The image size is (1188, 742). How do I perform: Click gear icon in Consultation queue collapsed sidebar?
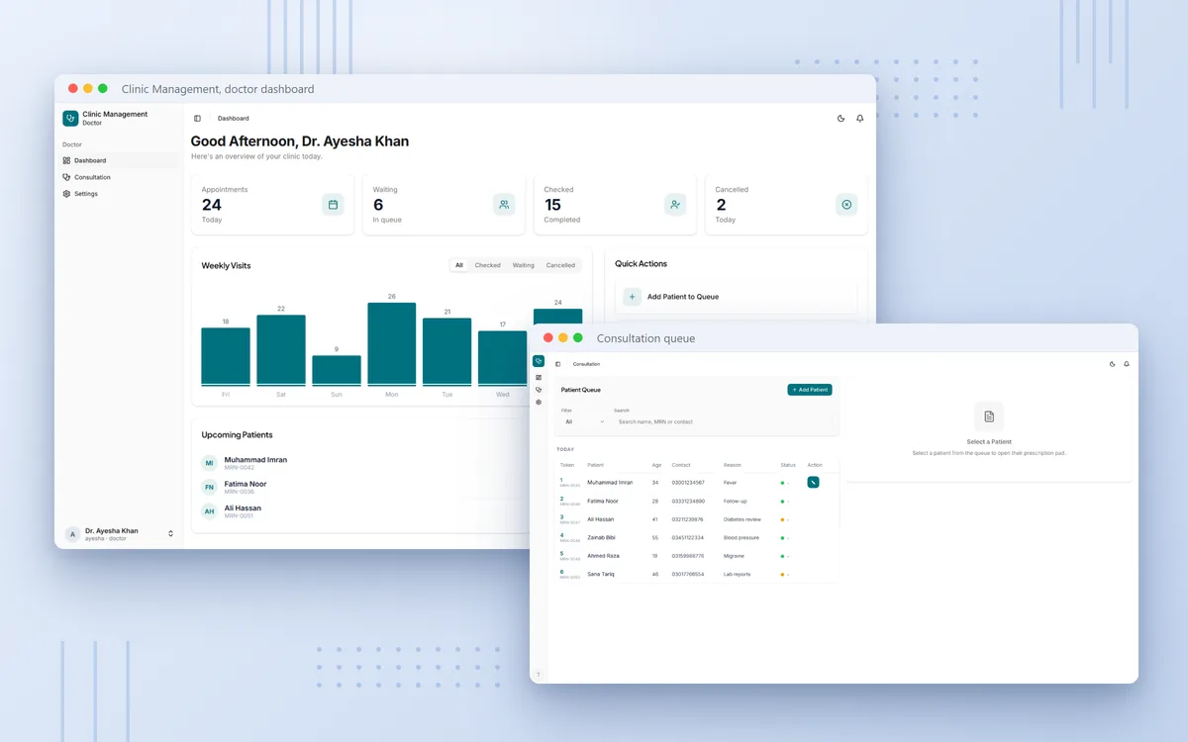539,403
